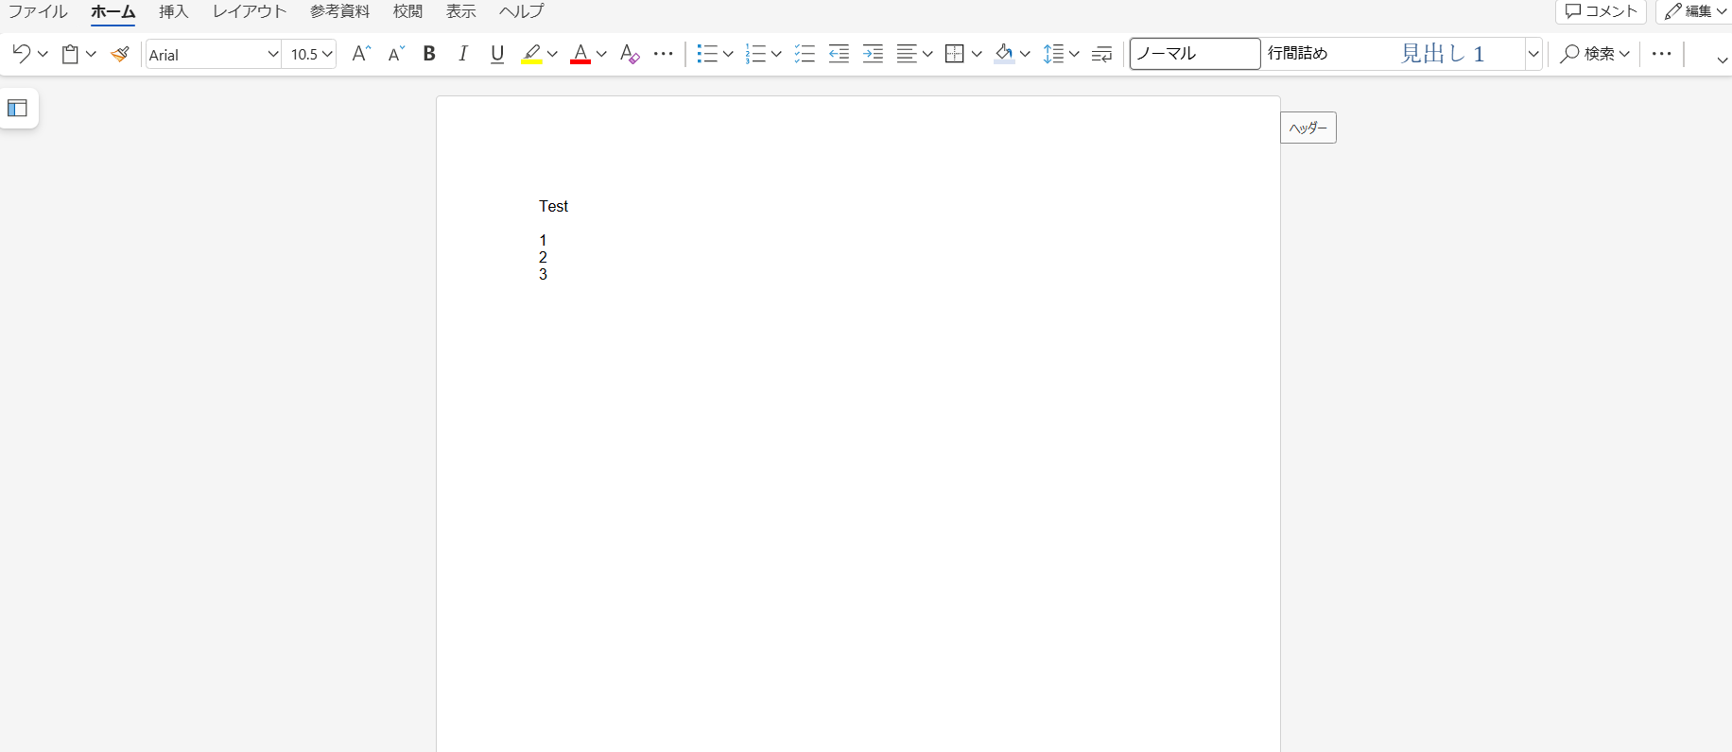Click the borders icon
This screenshot has width=1732, height=752.
point(955,54)
